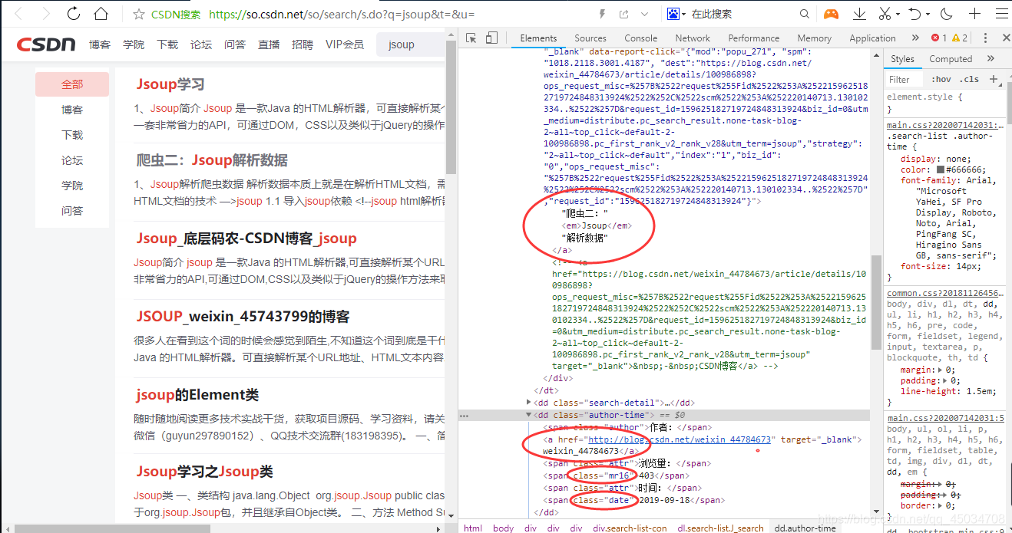Go back using the browser back arrow
Screen dimensions: 1012x533
coord(20,14)
